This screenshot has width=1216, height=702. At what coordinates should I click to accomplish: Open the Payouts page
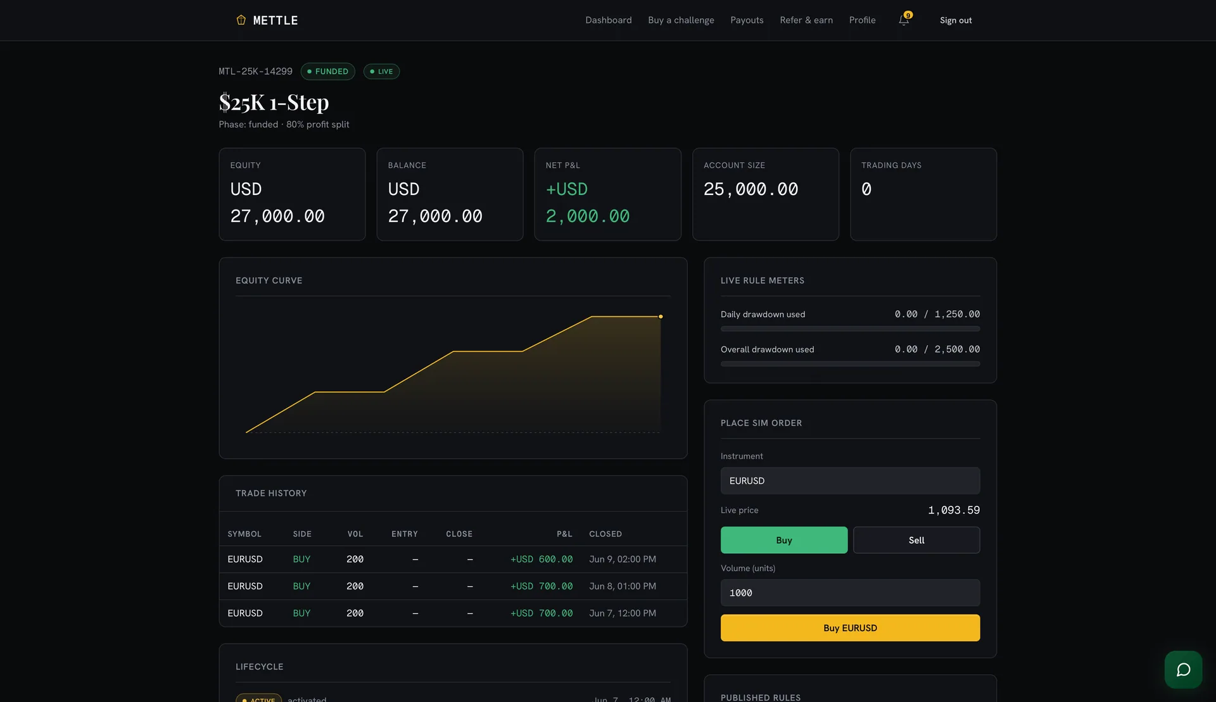pos(747,20)
